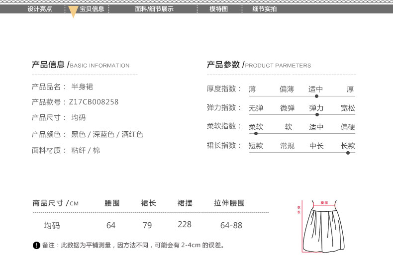
Task: Click the 厚度指数 slider dot at 适中
Action: coord(317,95)
